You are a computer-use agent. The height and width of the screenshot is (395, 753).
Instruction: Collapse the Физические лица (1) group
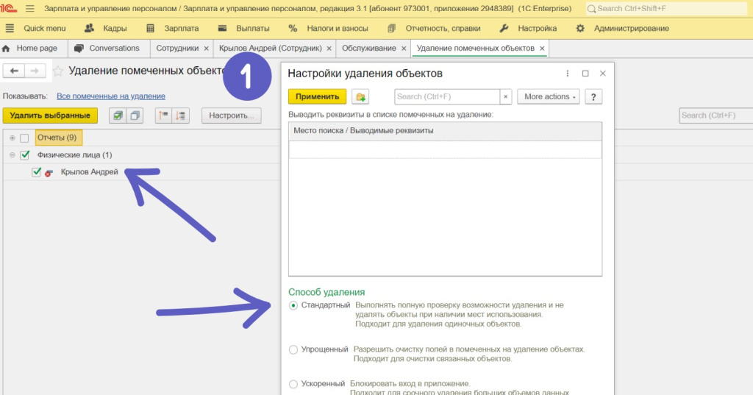13,155
